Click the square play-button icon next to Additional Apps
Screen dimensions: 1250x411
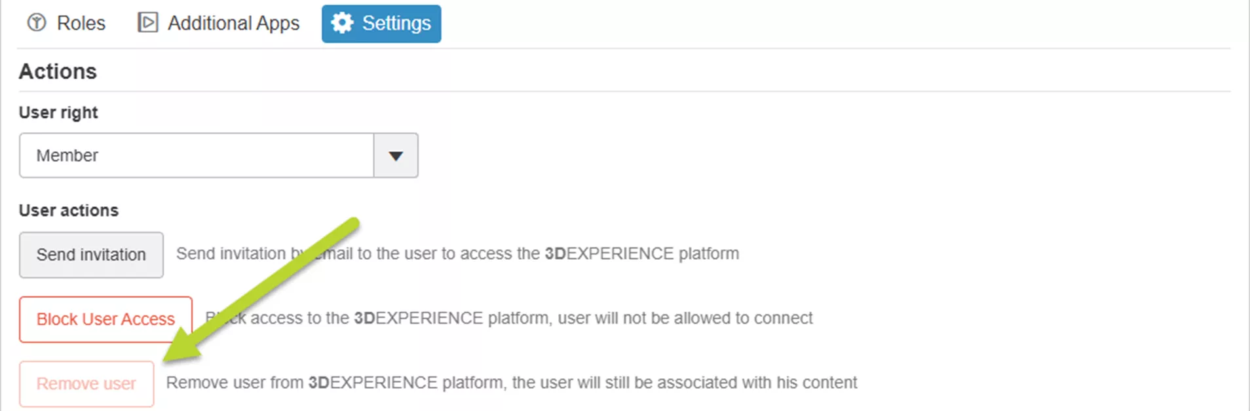point(148,22)
